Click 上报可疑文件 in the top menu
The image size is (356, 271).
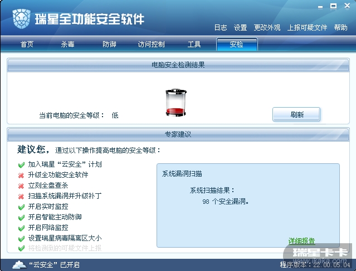coord(307,28)
